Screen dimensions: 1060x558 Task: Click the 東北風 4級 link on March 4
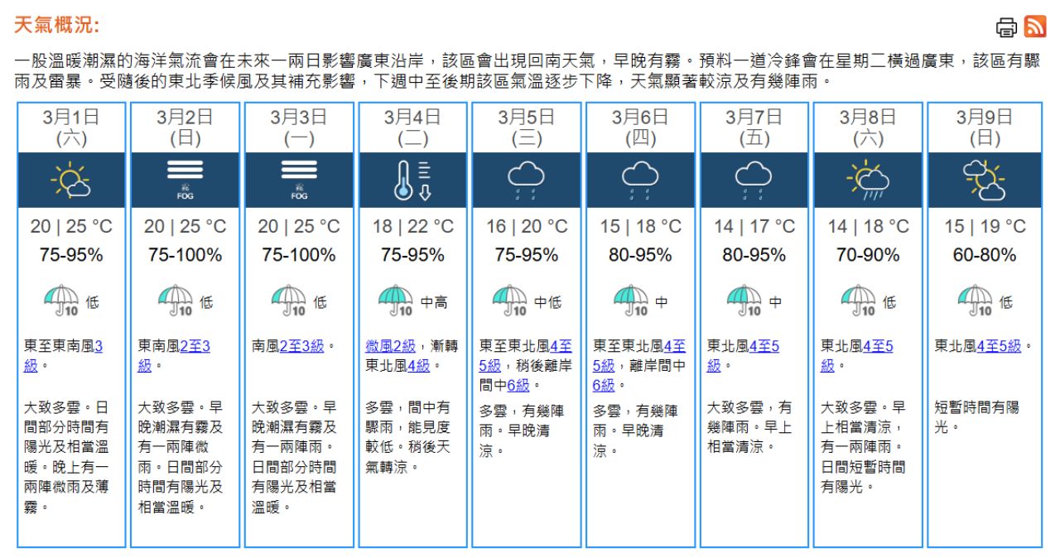point(418,365)
